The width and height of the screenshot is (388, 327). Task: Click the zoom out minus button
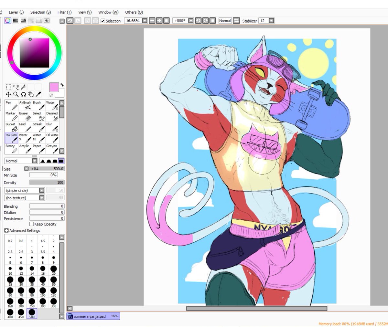click(152, 21)
